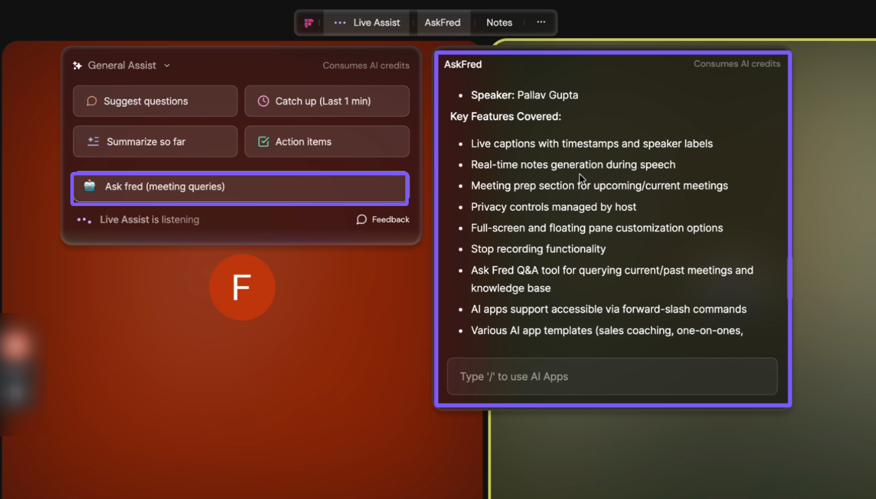Screen dimensions: 876x499
Task: Expand the General Assist dropdown
Action: click(167, 65)
